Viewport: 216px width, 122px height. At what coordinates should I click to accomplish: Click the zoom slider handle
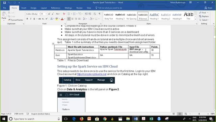click(199, 114)
